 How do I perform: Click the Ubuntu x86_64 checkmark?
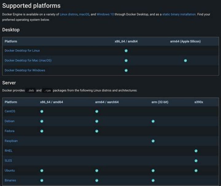[x=42, y=171]
